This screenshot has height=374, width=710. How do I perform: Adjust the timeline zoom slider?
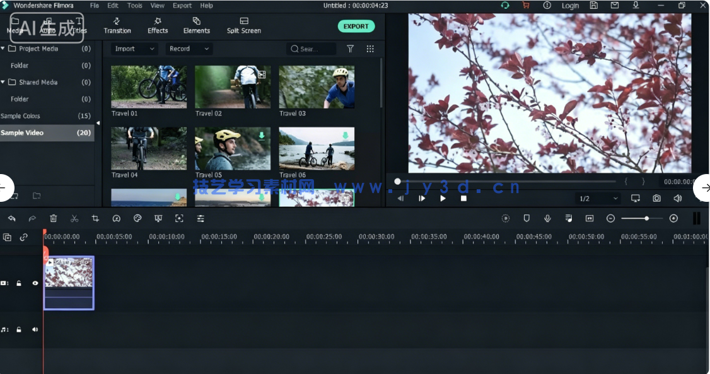coord(648,218)
